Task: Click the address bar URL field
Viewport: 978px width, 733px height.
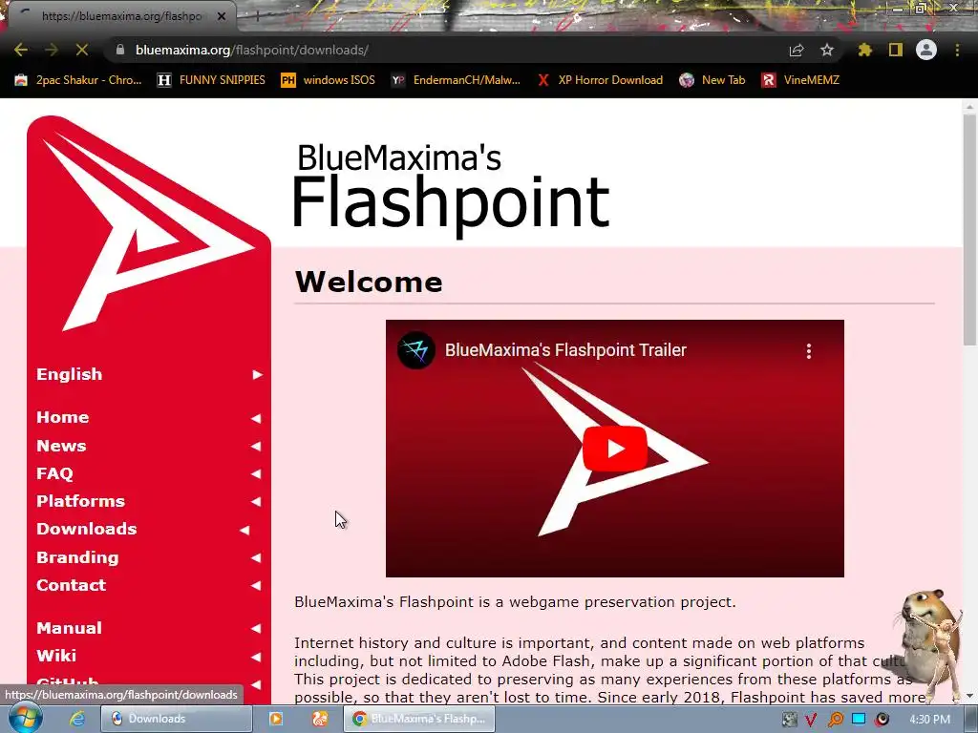Action: 449,50
